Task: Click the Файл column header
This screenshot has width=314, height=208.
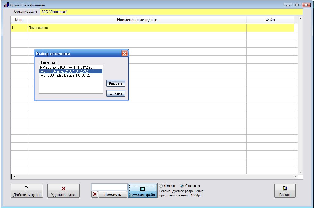Action: point(270,20)
